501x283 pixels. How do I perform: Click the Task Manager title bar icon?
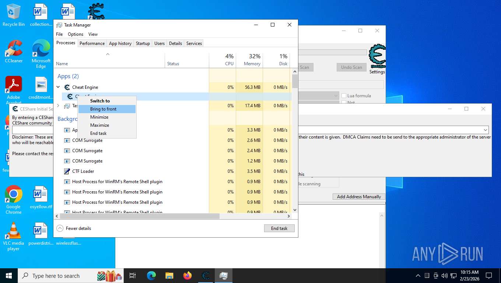(x=59, y=25)
